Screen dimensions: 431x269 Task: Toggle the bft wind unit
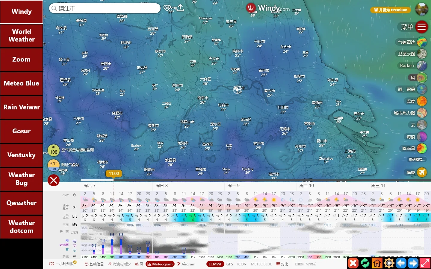click(x=75, y=216)
